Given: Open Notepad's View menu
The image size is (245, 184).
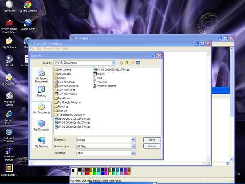Looking at the screenshot, I should (x=58, y=49).
